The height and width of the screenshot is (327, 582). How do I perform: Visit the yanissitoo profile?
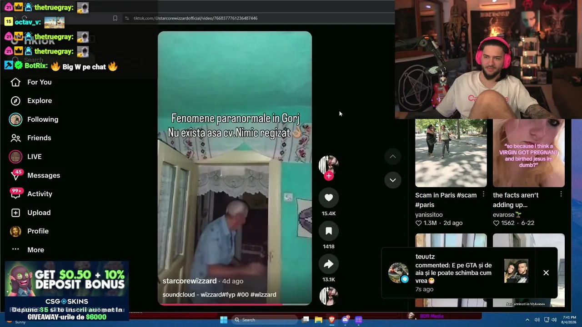click(x=429, y=215)
